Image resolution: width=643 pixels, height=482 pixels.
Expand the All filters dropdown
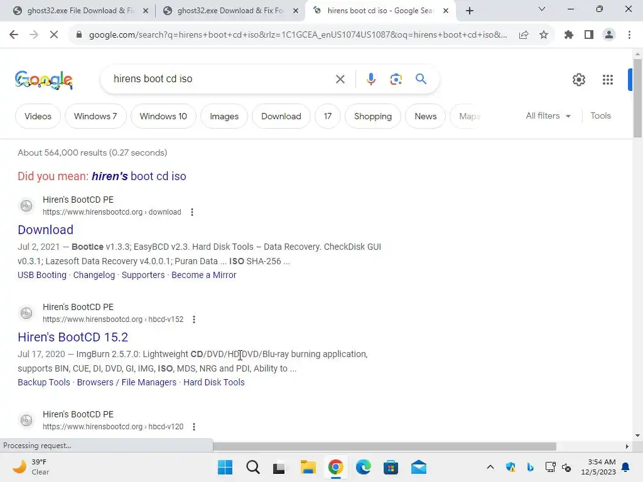[548, 116]
